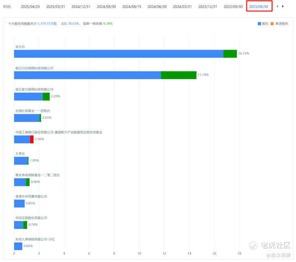Image resolution: width=296 pixels, height=262 pixels.
Task: Click the shareholder name 王孝安
Action: point(20,154)
